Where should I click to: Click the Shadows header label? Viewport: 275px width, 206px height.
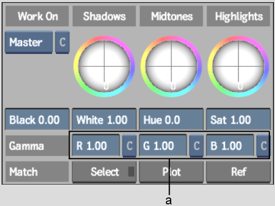click(x=104, y=16)
